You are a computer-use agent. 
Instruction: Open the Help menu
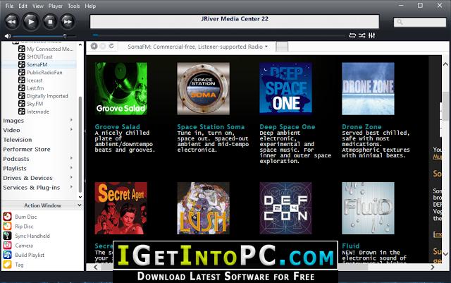(90, 6)
